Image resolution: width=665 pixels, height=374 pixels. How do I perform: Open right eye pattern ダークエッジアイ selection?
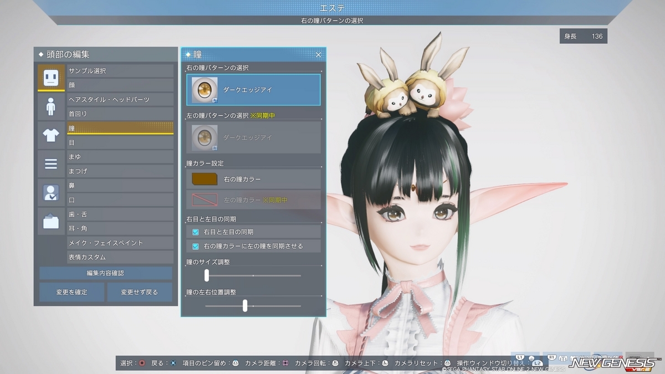(x=254, y=90)
